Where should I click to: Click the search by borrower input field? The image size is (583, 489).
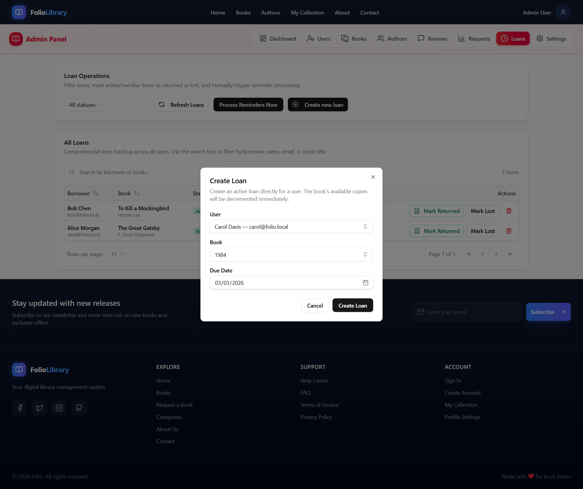(x=124, y=172)
